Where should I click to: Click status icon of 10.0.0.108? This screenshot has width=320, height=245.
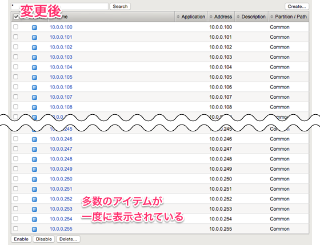tap(34, 107)
